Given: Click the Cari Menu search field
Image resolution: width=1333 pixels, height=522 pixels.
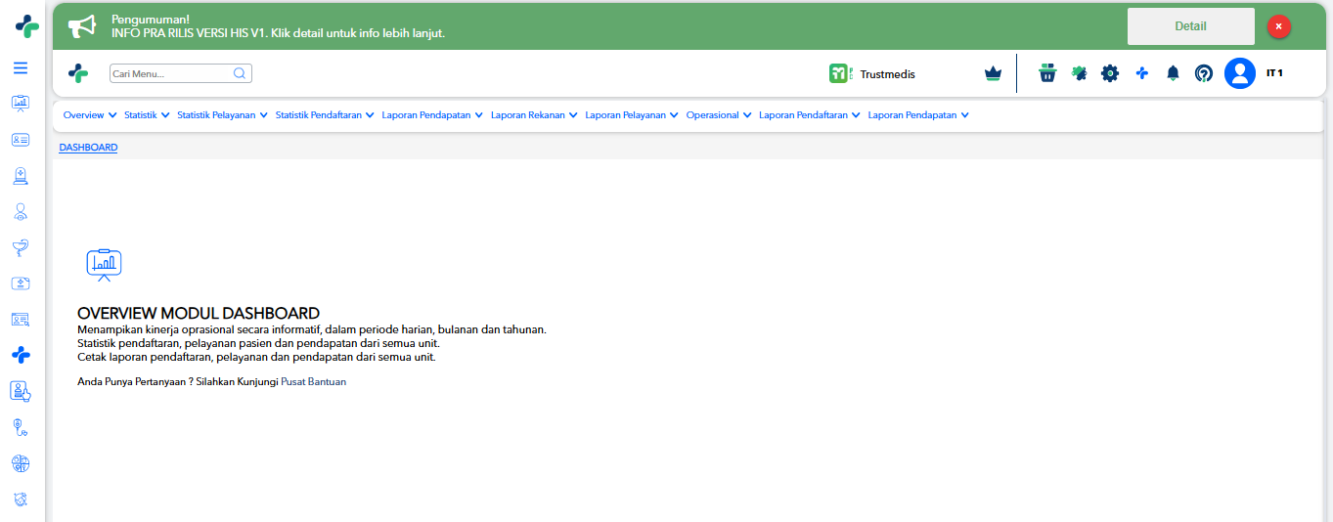Looking at the screenshot, I should (180, 73).
